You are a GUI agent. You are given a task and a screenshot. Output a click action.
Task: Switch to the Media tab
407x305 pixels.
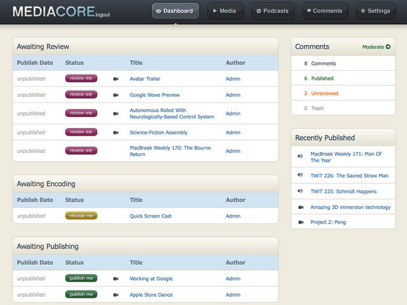(x=225, y=11)
